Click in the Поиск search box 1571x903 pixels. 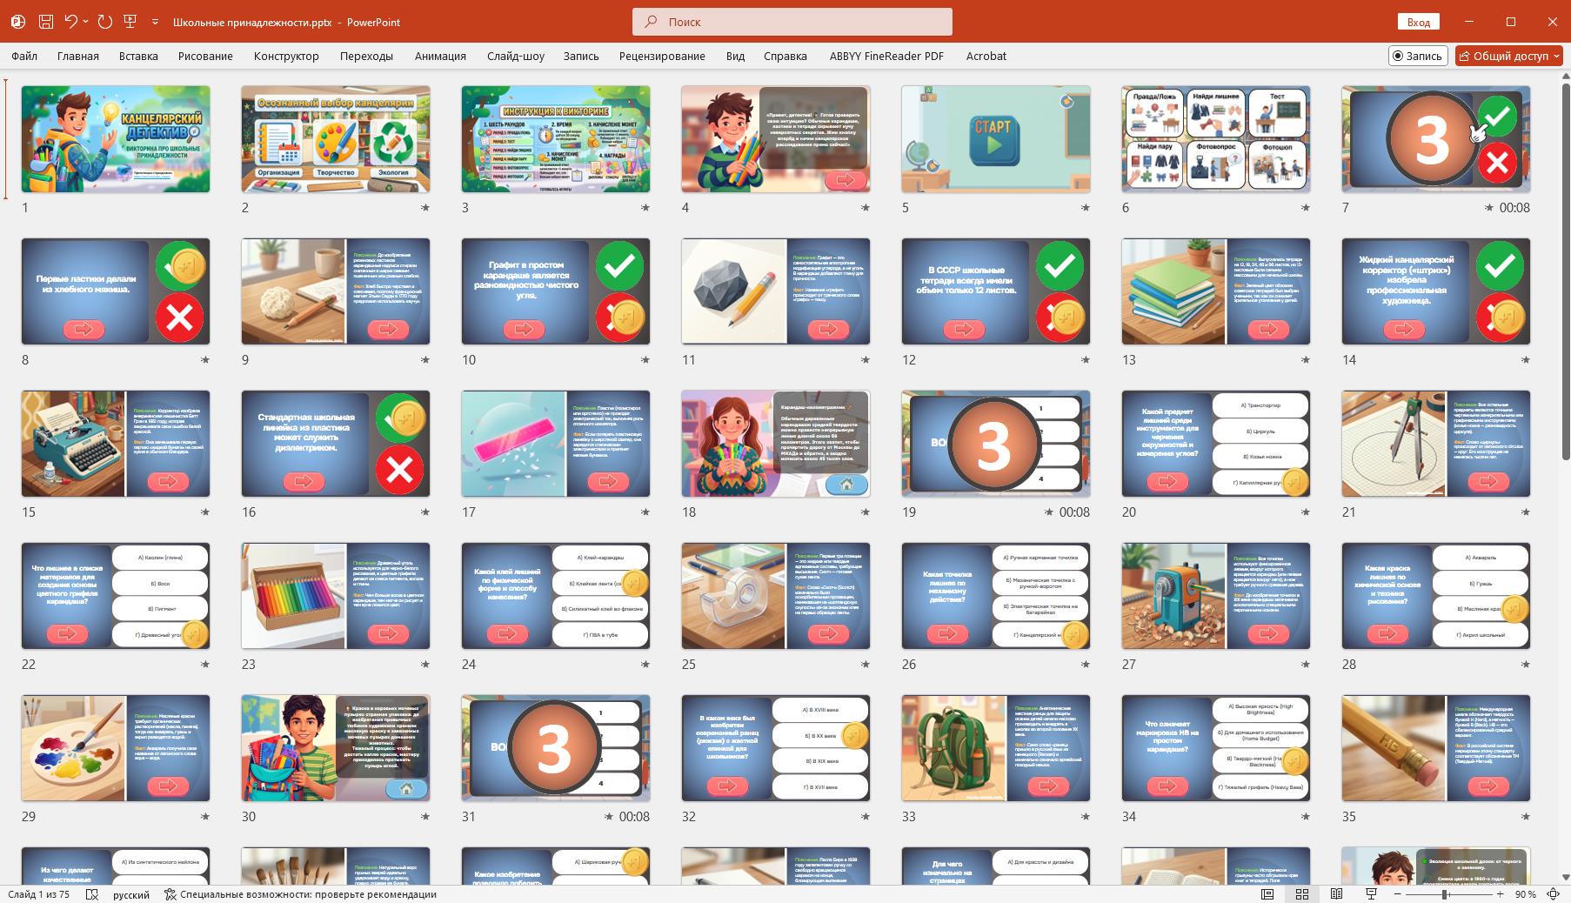792,22
